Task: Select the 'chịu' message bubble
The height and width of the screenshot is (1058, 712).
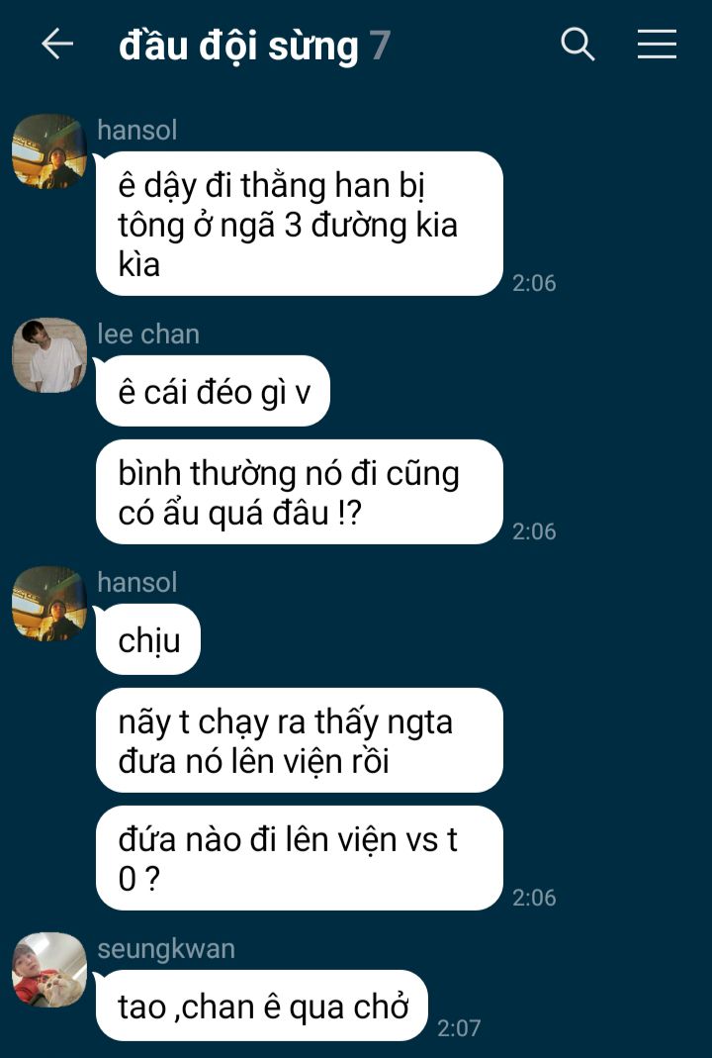Action: pos(148,639)
